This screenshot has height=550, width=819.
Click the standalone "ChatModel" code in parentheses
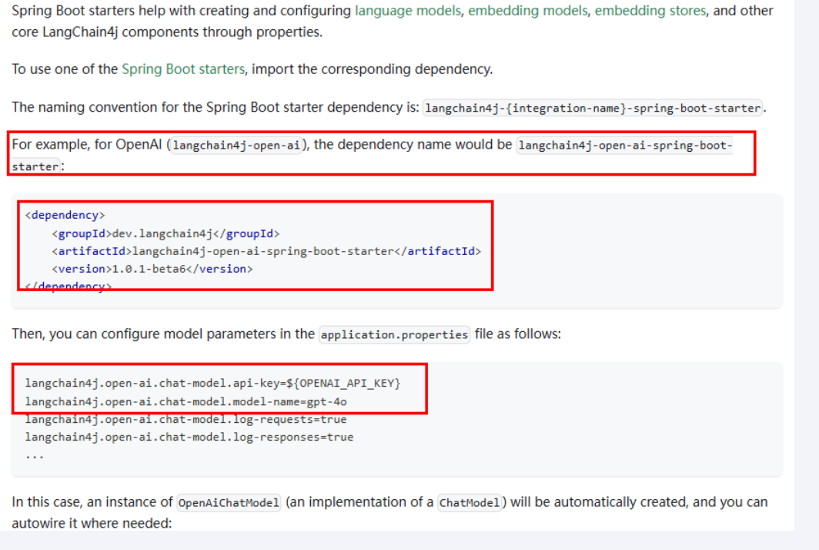(470, 503)
